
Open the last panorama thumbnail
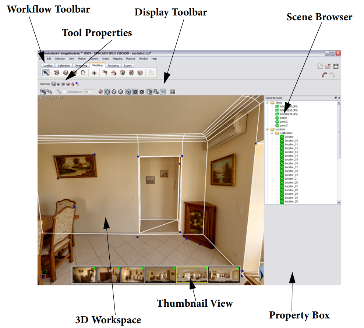[224, 275]
